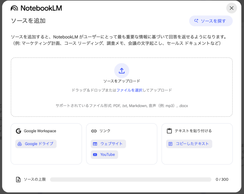Open the ファイルを選択 link
The width and height of the screenshot is (244, 194).
(129, 90)
